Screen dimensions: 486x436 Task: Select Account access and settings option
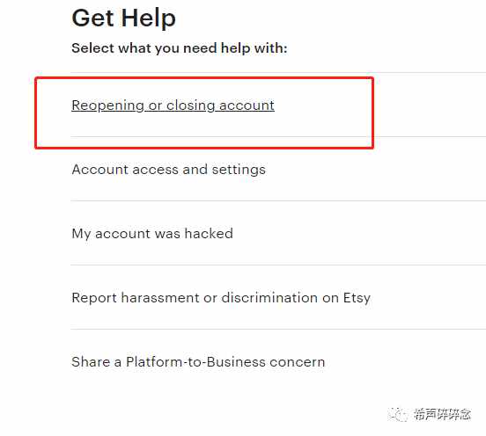[x=169, y=170]
